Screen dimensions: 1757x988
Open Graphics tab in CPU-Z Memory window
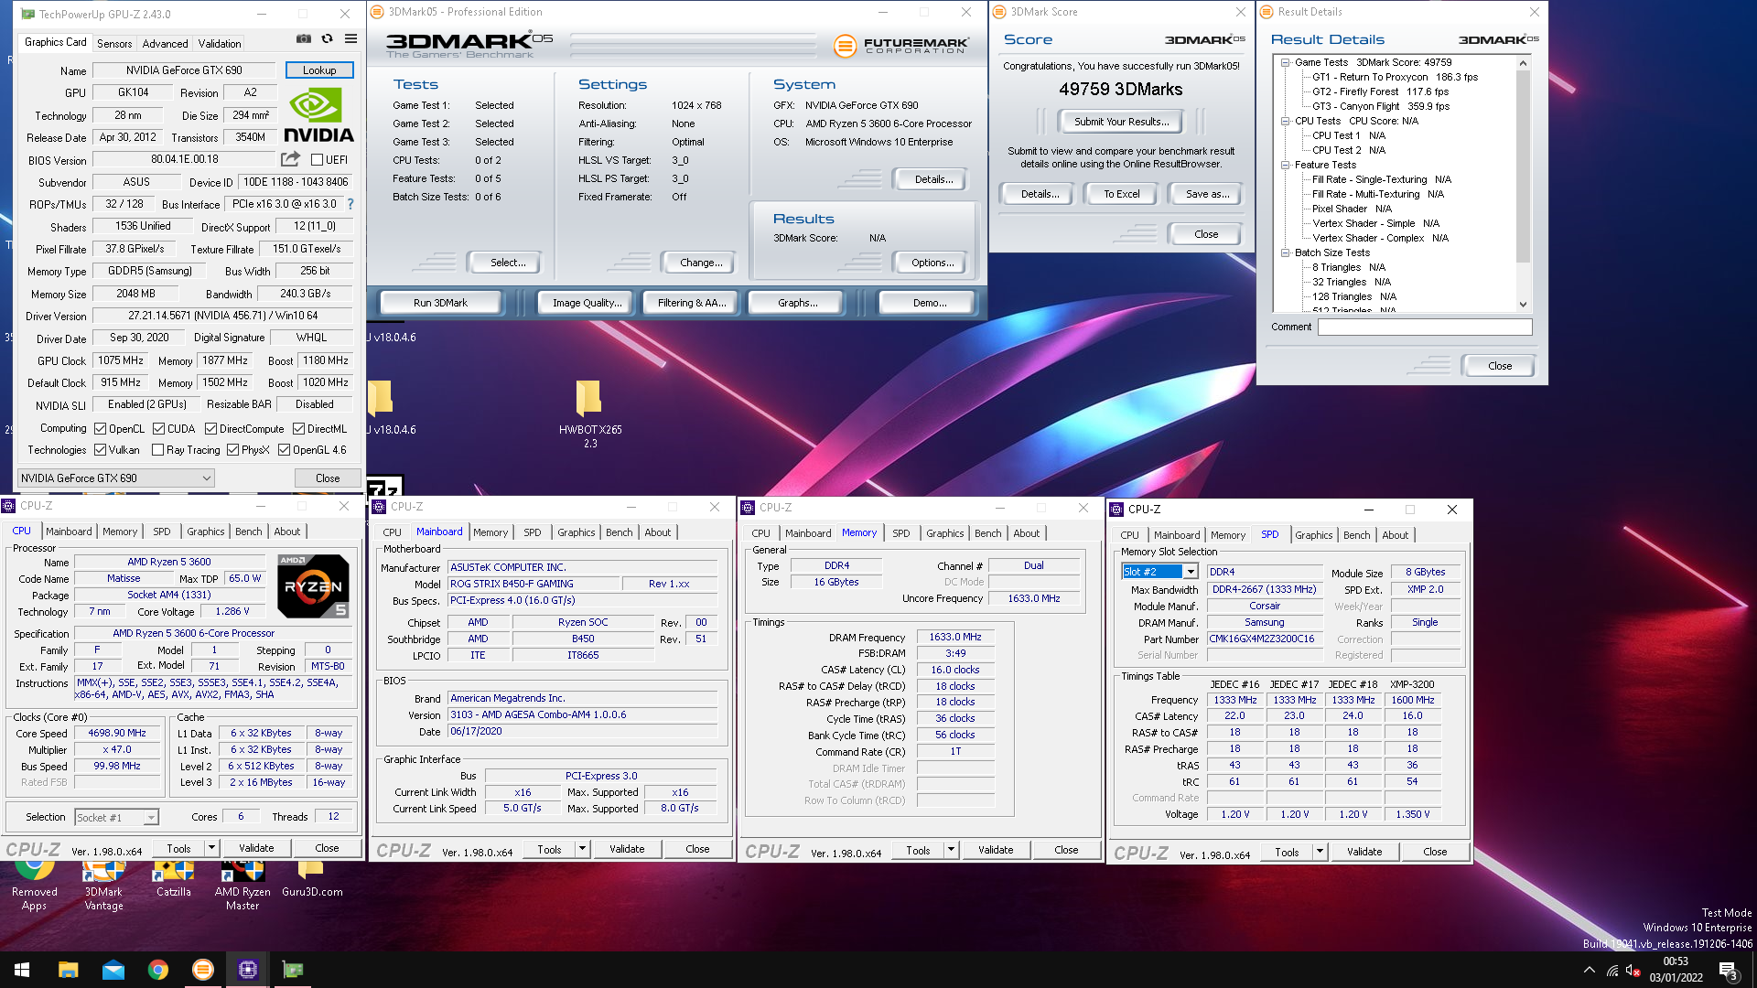coord(944,533)
